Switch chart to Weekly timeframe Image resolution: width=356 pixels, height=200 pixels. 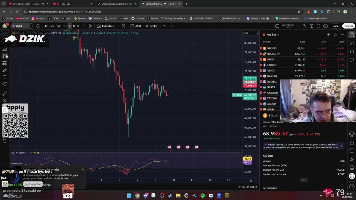coord(78,26)
